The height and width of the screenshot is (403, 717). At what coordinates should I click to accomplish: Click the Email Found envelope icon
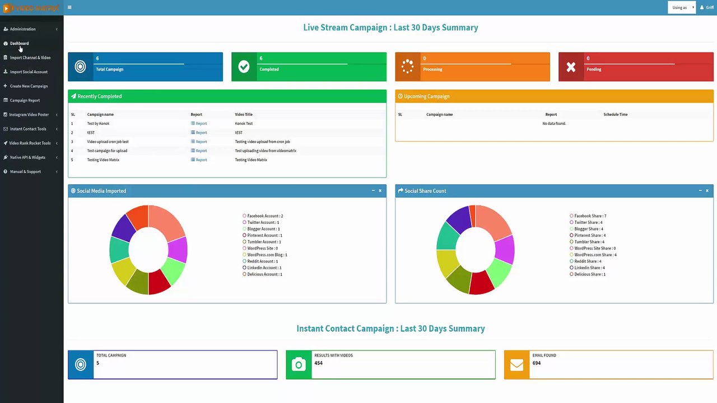(517, 365)
